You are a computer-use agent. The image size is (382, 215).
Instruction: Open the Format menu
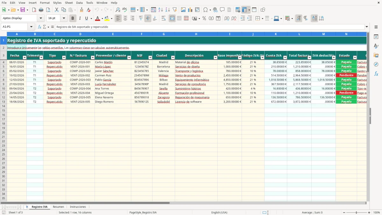click(45, 3)
